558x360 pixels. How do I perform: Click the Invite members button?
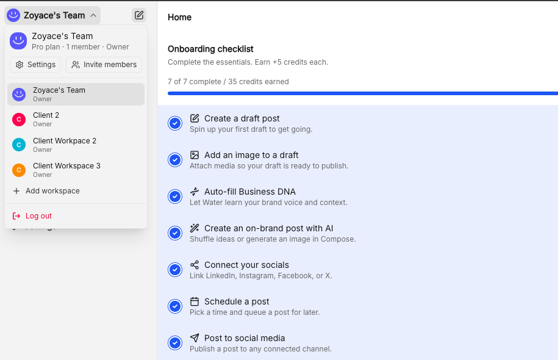pos(104,64)
